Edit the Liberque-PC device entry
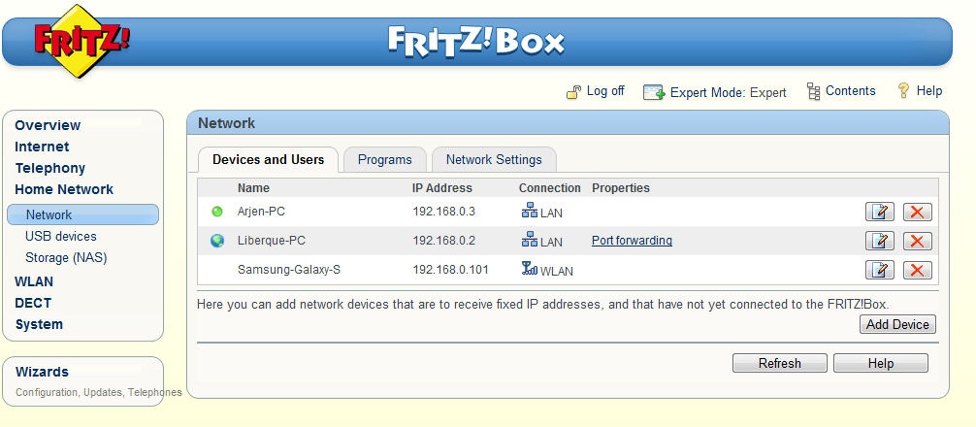Image resolution: width=976 pixels, height=427 pixels. click(x=880, y=241)
